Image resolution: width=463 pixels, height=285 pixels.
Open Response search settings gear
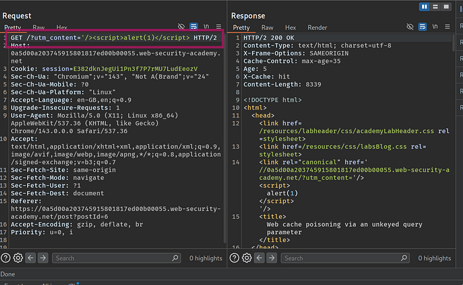[247, 258]
